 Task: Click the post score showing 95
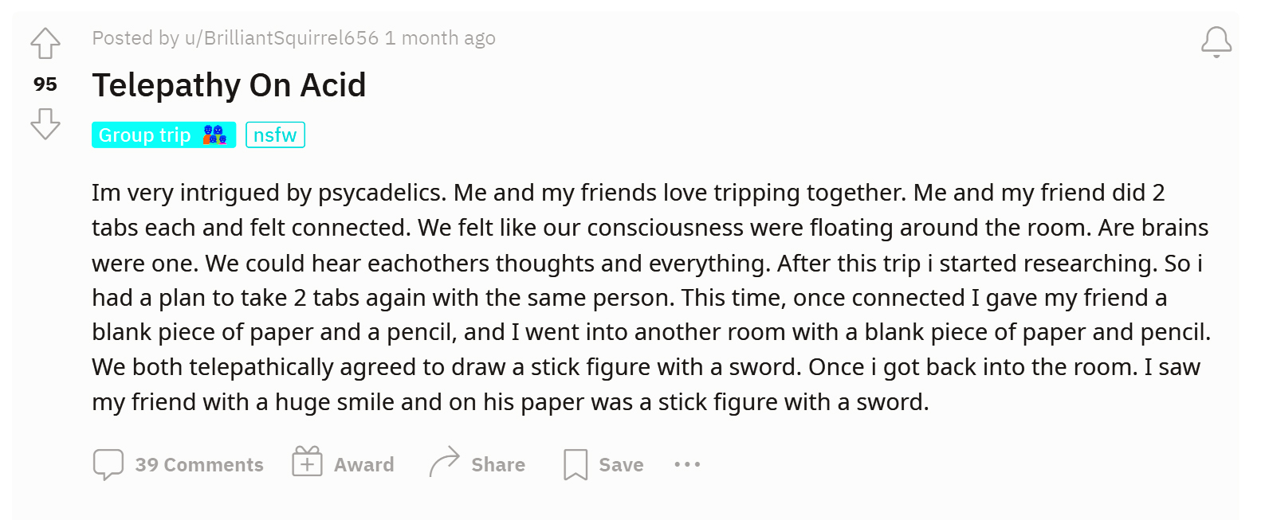[45, 84]
